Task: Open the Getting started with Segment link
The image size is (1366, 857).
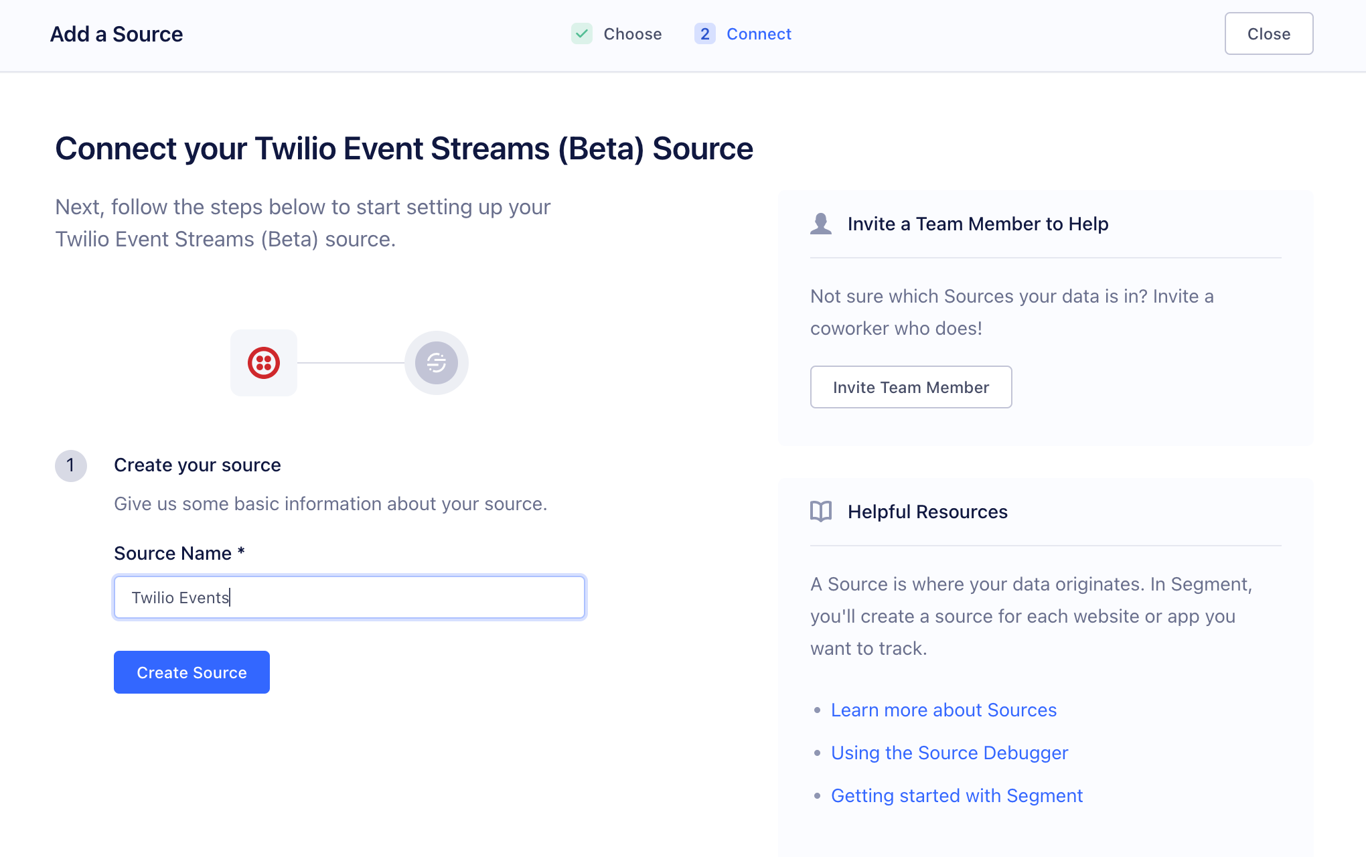Action: (956, 795)
